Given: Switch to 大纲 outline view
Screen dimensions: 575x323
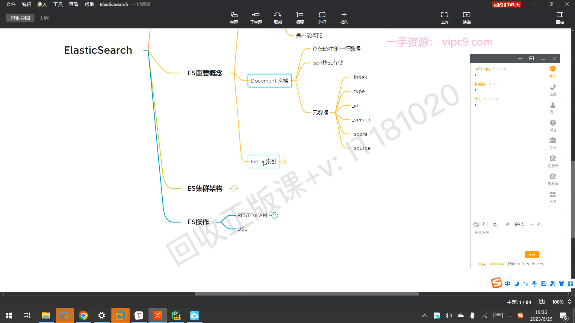Looking at the screenshot, I should 44,18.
